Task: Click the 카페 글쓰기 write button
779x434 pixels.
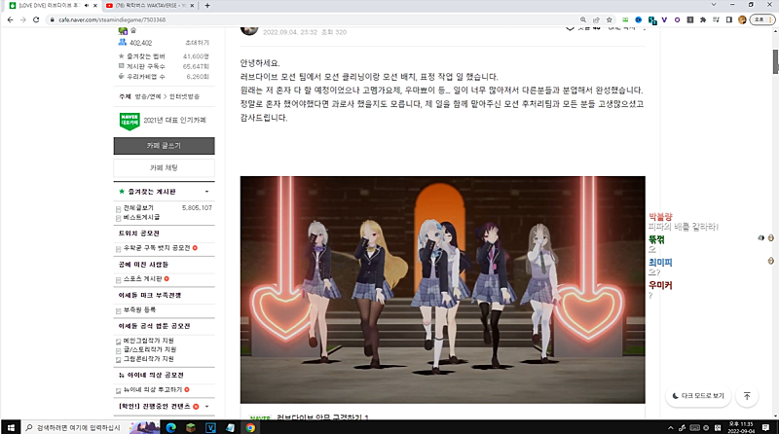Action: coord(164,146)
